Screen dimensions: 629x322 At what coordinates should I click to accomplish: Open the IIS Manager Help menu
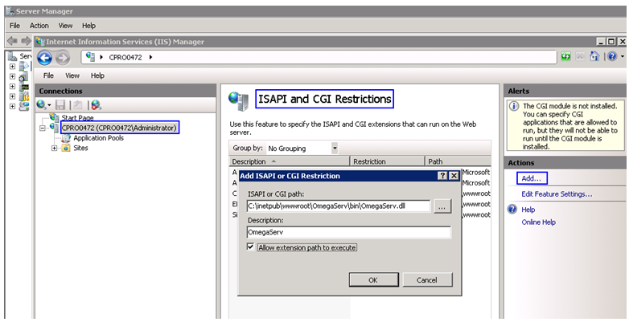97,75
